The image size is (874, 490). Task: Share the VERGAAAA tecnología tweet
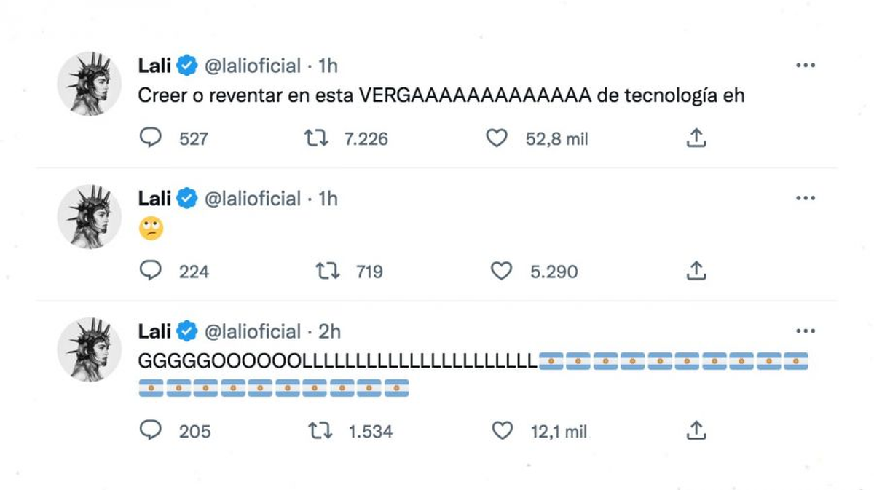[696, 138]
